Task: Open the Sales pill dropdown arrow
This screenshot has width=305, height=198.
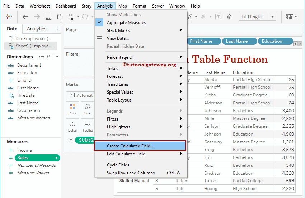Action: (x=56, y=158)
